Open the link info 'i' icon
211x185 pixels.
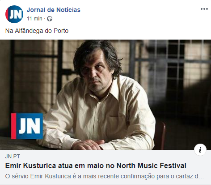pyautogui.click(x=200, y=150)
